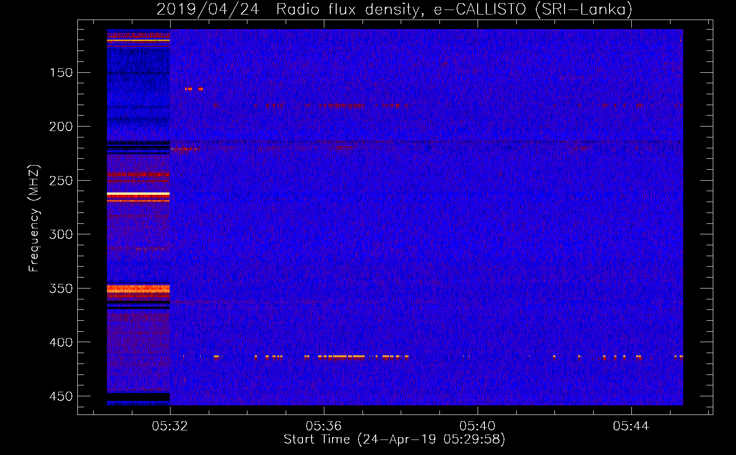Click the 05:36 time tick label
Viewport: 736px width, 455px height.
pyautogui.click(x=323, y=426)
